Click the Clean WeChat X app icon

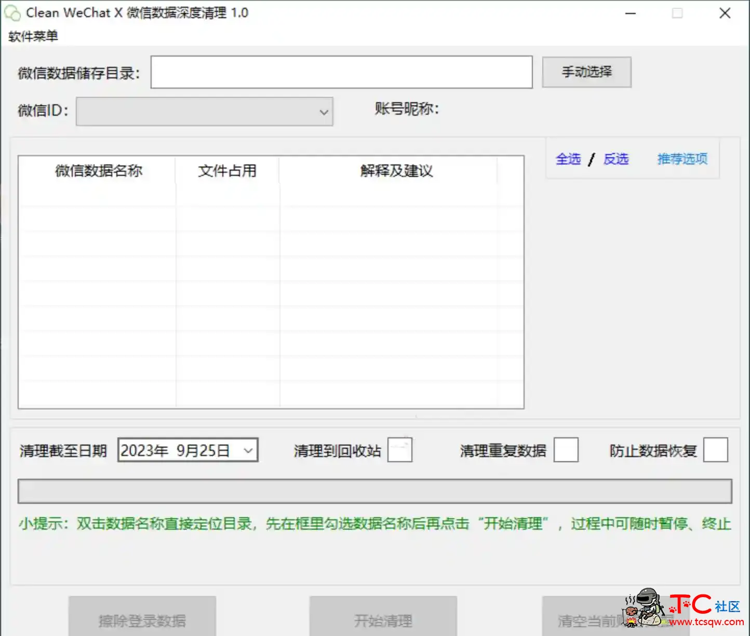[x=12, y=13]
